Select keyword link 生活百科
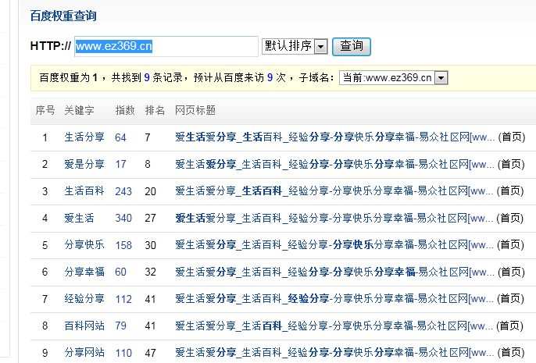Viewport: 536px width, 363px height. click(84, 190)
